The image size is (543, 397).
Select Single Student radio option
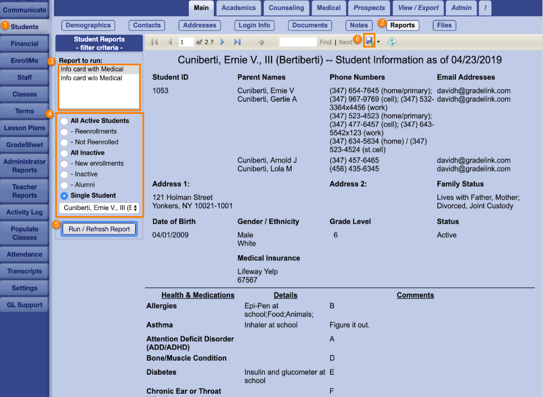point(64,196)
